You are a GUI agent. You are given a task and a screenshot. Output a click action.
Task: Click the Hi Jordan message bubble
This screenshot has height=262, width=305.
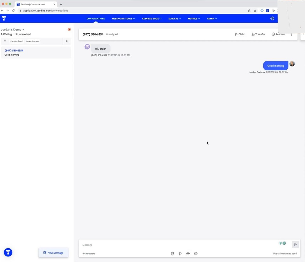tap(101, 49)
